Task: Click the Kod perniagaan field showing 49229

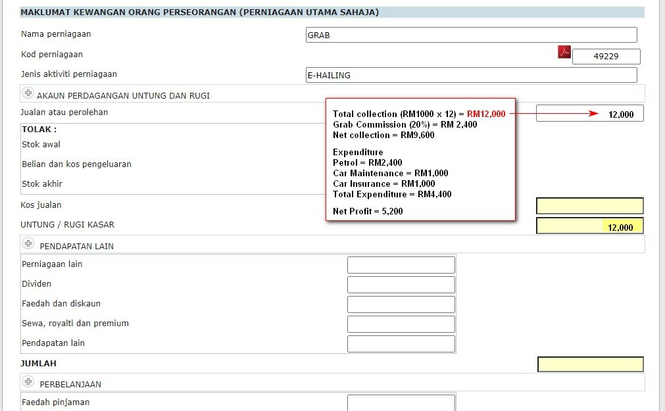Action: (606, 56)
